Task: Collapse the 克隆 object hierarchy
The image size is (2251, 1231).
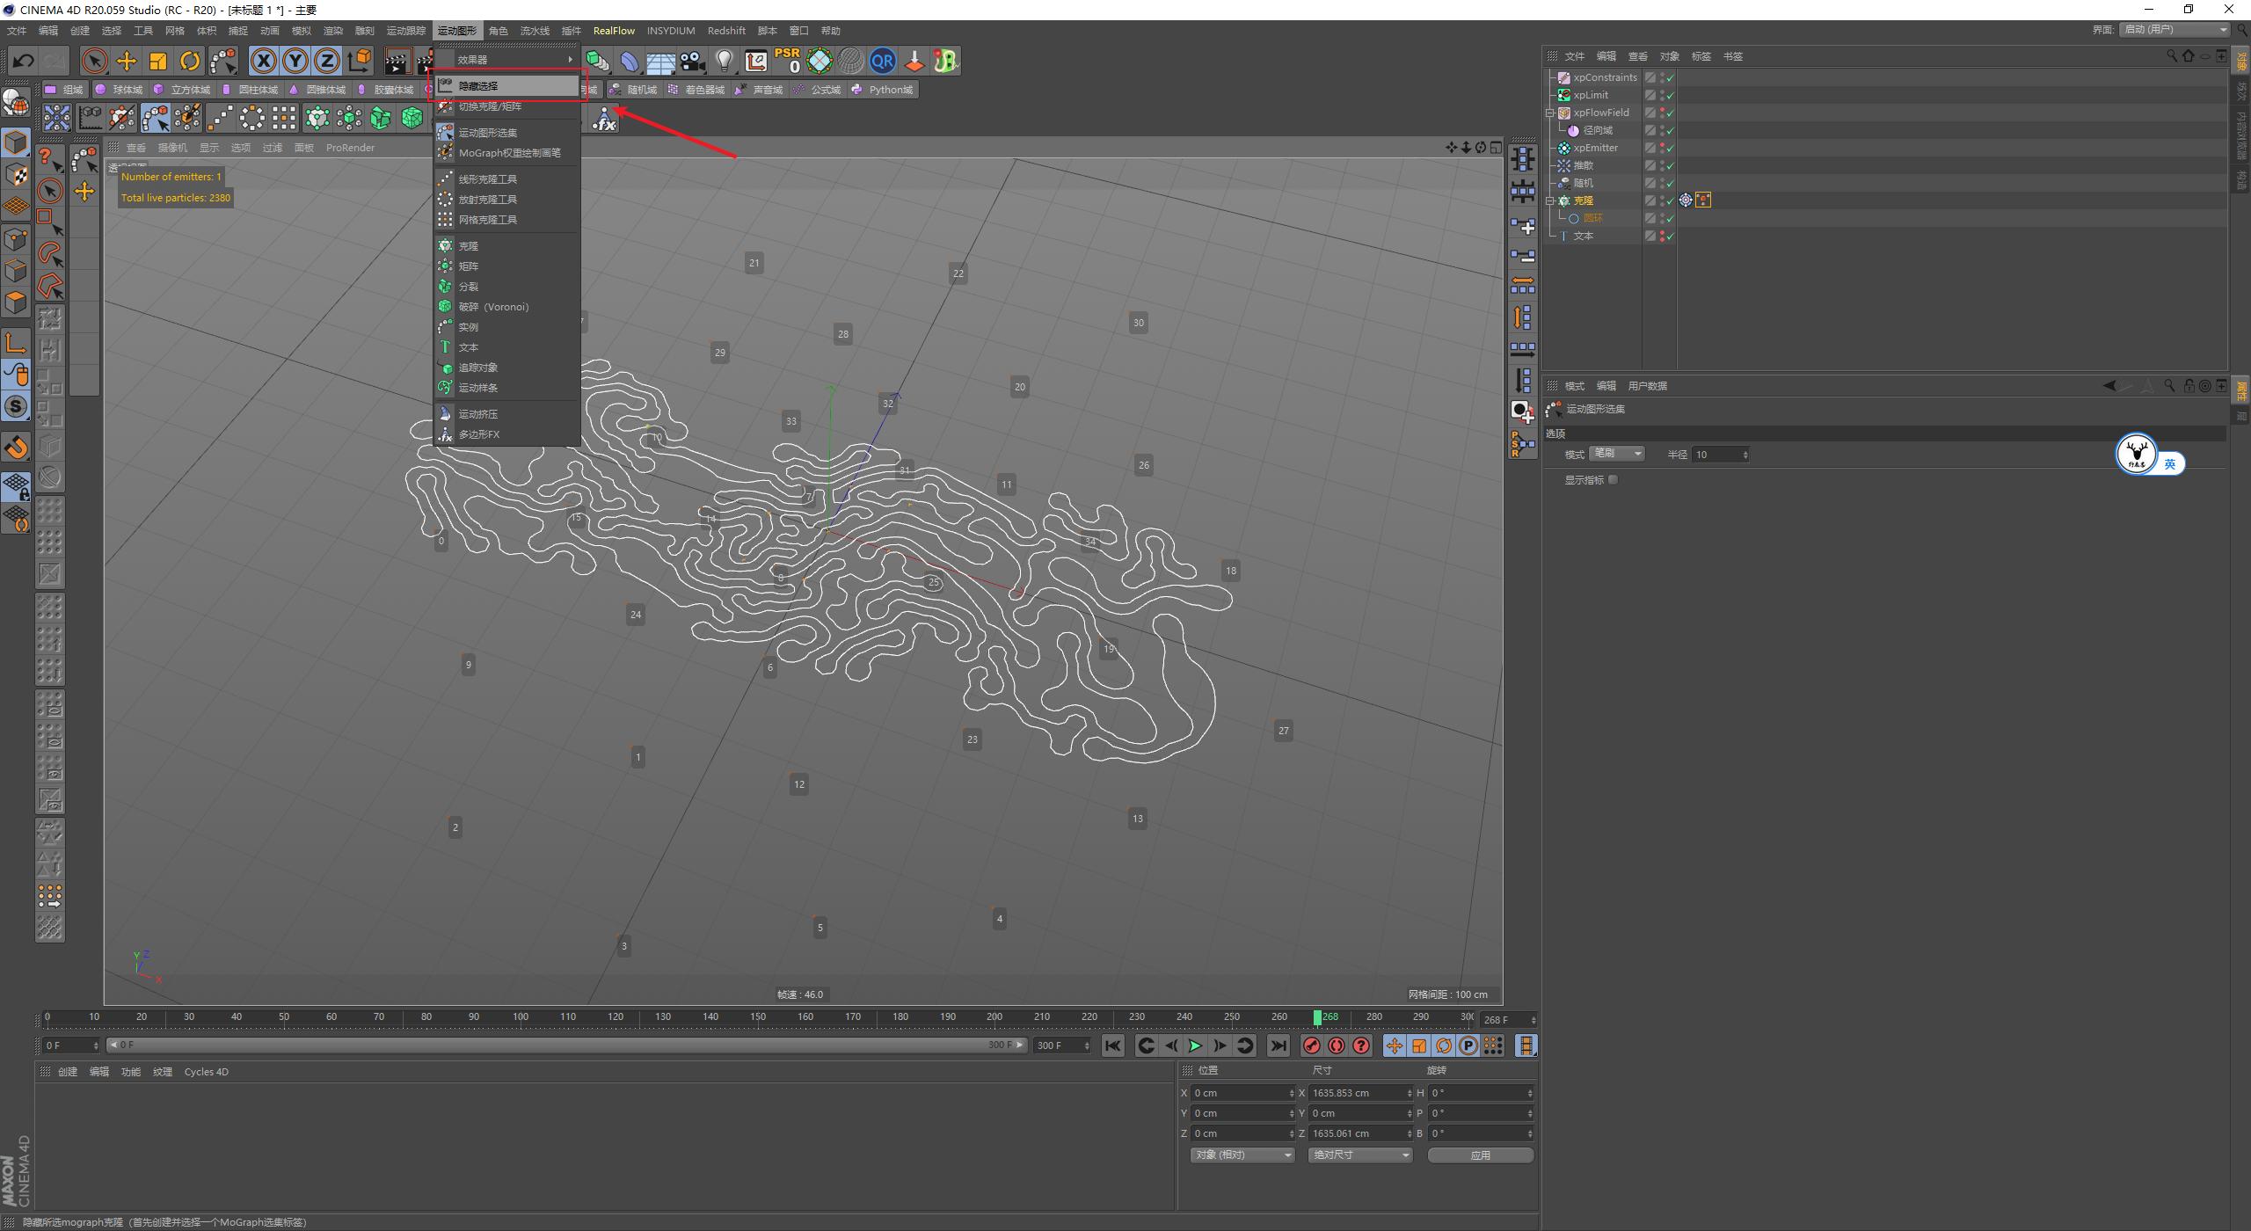Action: point(1551,200)
